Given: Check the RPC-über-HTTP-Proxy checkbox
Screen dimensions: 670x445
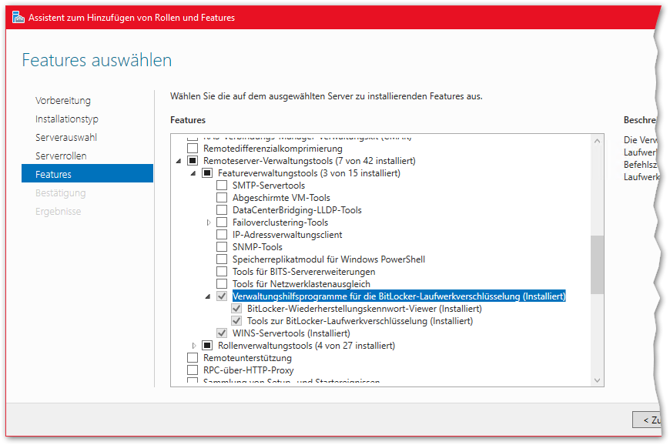Looking at the screenshot, I should click(x=193, y=370).
